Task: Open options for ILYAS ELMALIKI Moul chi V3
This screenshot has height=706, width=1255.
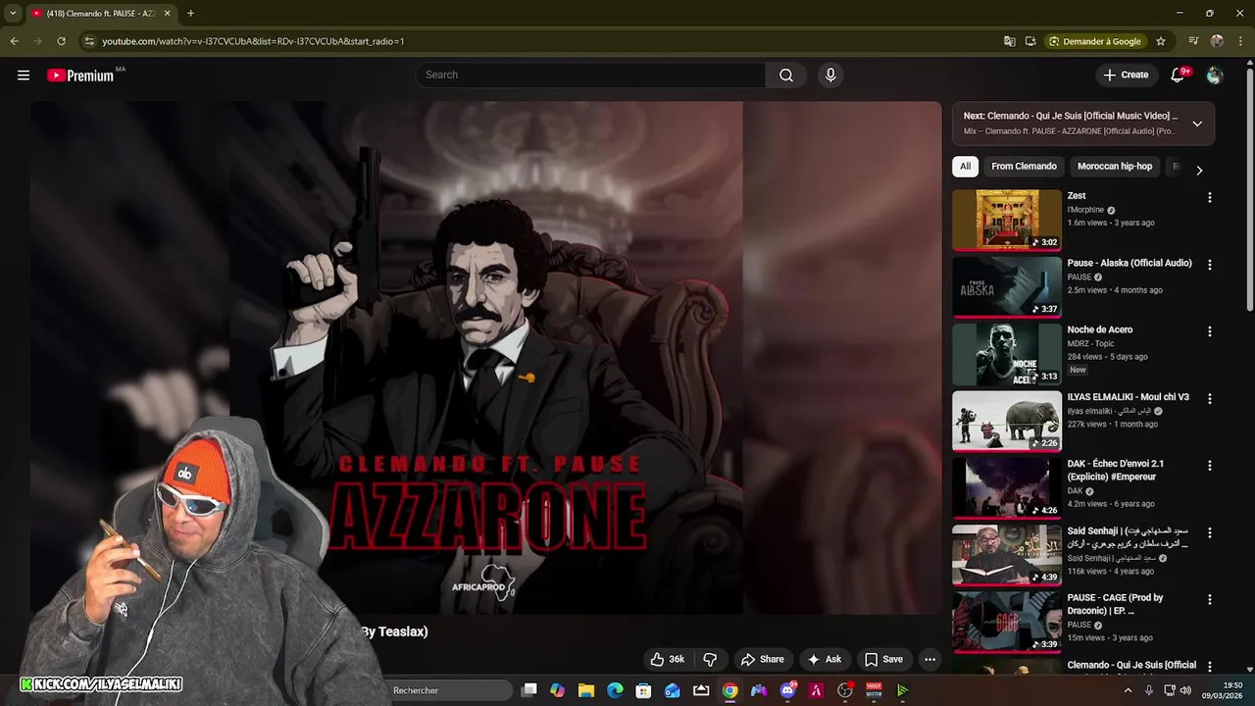Action: click(x=1209, y=399)
